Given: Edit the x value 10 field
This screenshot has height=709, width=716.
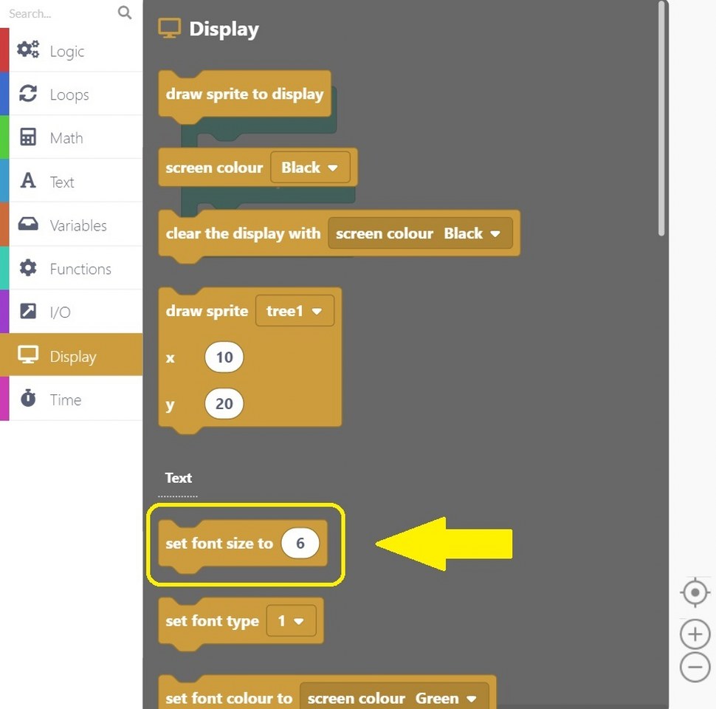Looking at the screenshot, I should point(224,357).
